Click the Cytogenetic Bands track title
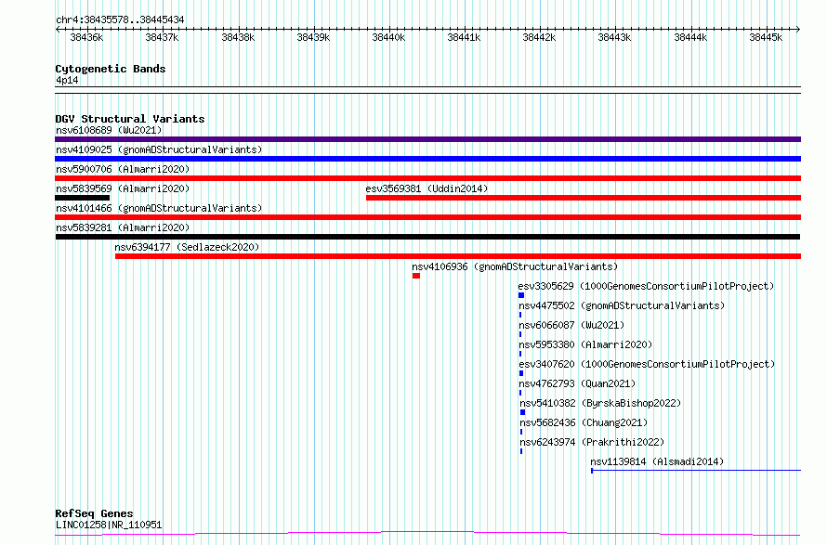 111,69
